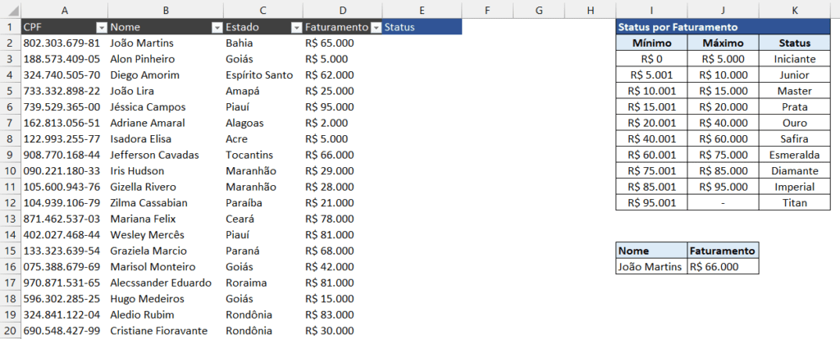Image resolution: width=840 pixels, height=339 pixels.
Task: Click the Cristiane Fioravante name cell
Action: [x=166, y=331]
